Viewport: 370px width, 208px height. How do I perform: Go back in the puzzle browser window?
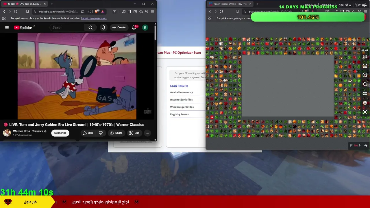pyautogui.click(x=210, y=12)
